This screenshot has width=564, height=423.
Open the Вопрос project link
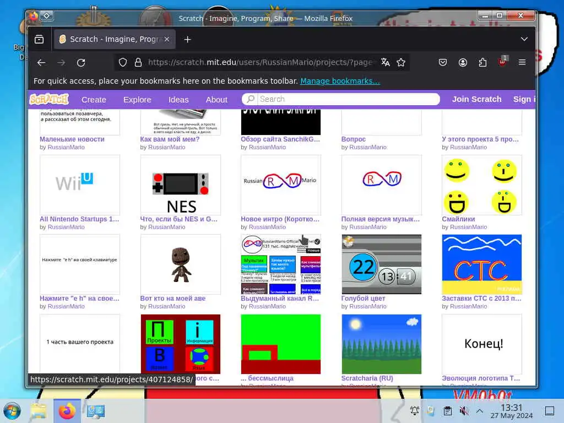click(x=354, y=139)
